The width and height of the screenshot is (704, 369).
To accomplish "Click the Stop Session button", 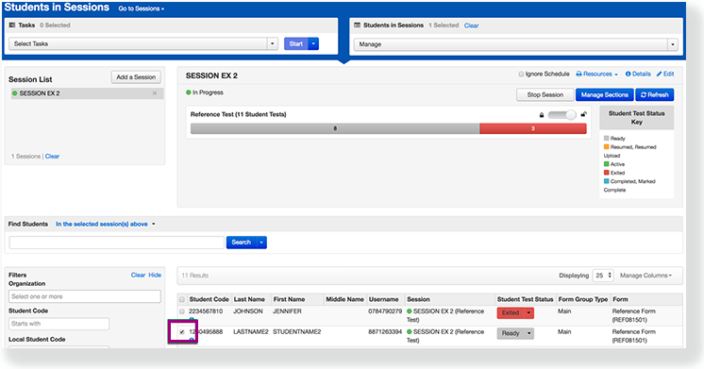I will [x=545, y=94].
